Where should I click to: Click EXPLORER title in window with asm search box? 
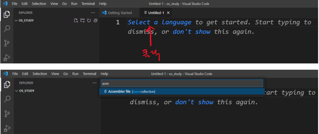26,83
